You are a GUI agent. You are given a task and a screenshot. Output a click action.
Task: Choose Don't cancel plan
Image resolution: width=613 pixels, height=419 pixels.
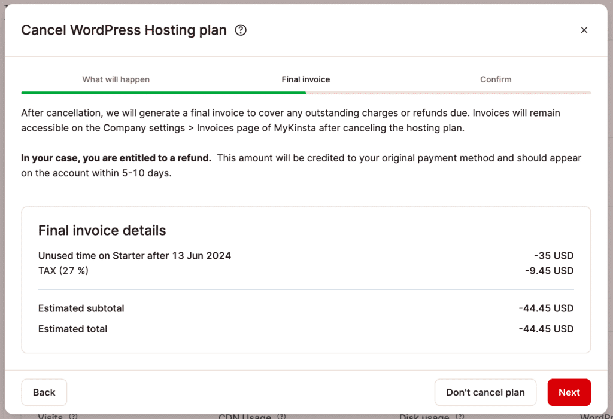(485, 393)
